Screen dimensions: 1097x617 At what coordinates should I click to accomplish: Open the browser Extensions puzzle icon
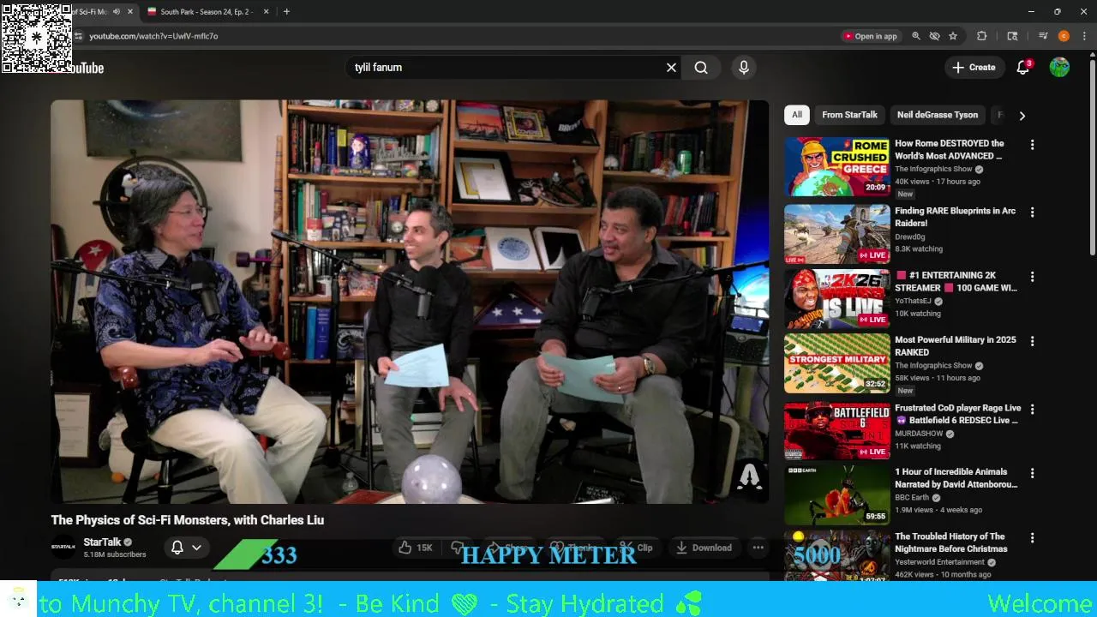click(982, 36)
